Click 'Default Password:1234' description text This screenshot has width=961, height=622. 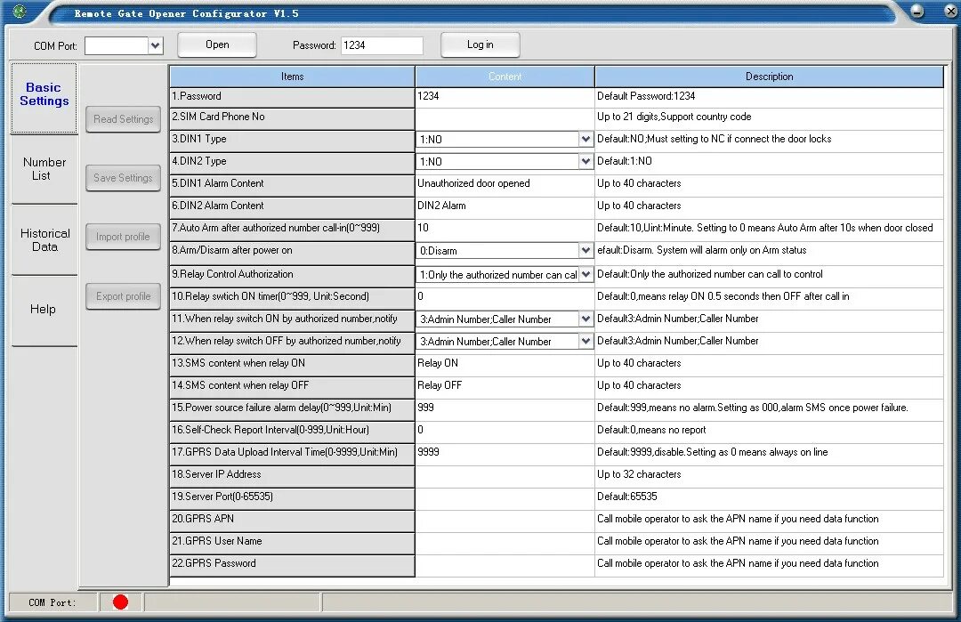(x=646, y=96)
